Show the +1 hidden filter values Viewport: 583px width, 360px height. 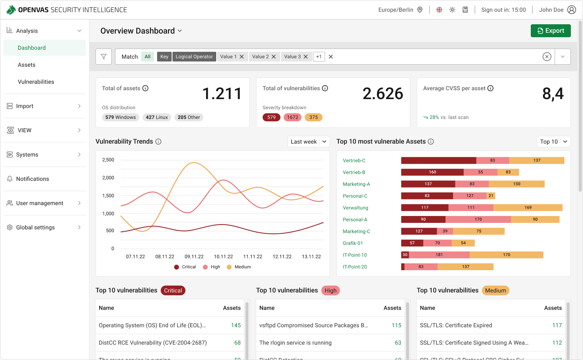pos(319,57)
